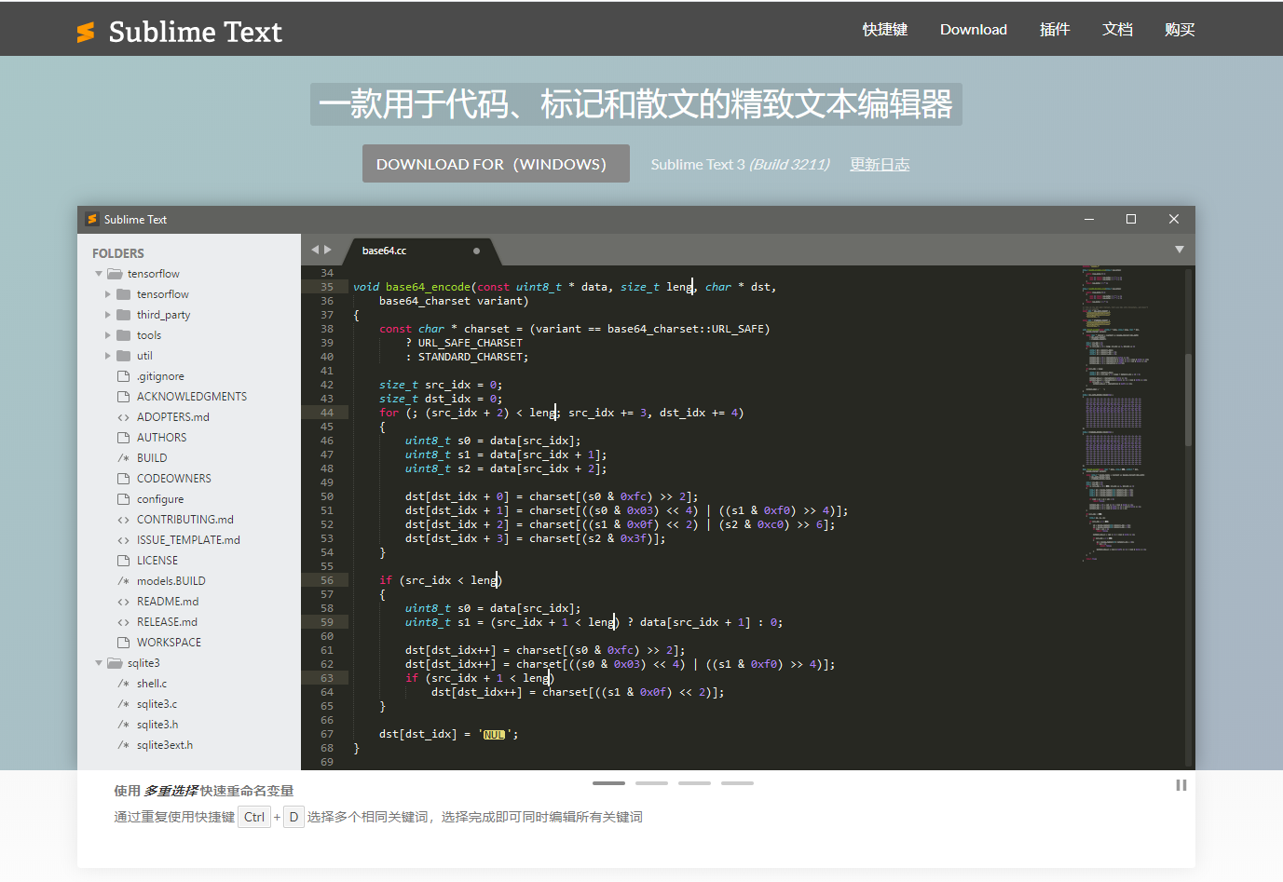Click the AUTHORS file icon
This screenshot has height=882, width=1283.
click(123, 438)
